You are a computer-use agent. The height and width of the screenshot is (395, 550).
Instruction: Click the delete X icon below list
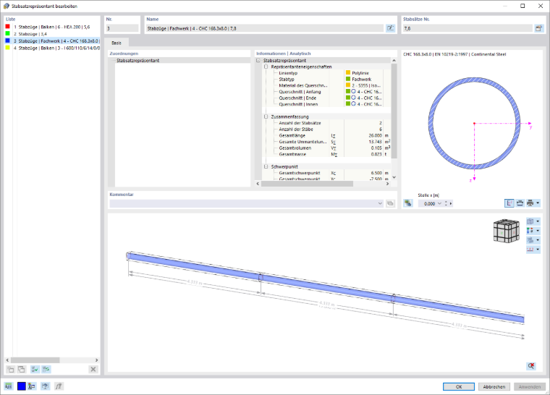[93, 369]
